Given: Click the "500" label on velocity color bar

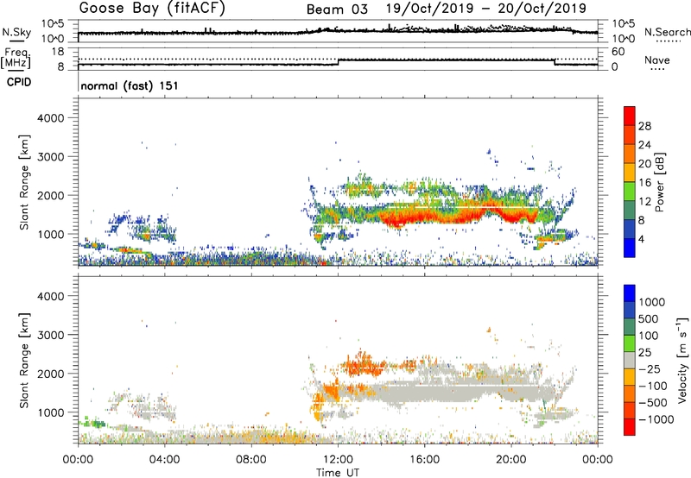Looking at the screenshot, I should pos(647,319).
